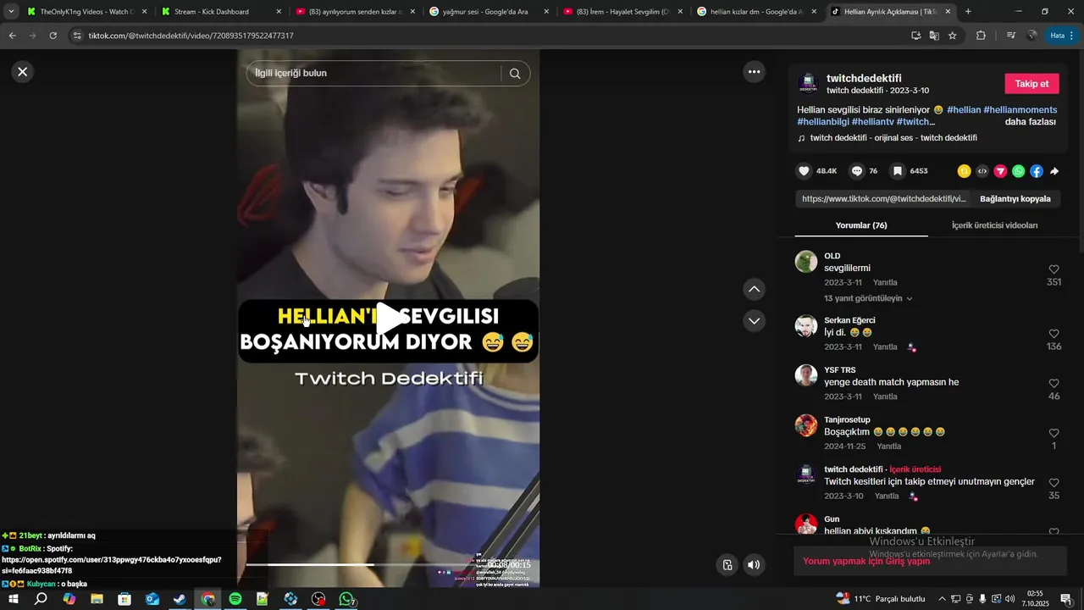
Task: Expand 13 yanıt görüntüleyin replies
Action: click(868, 298)
